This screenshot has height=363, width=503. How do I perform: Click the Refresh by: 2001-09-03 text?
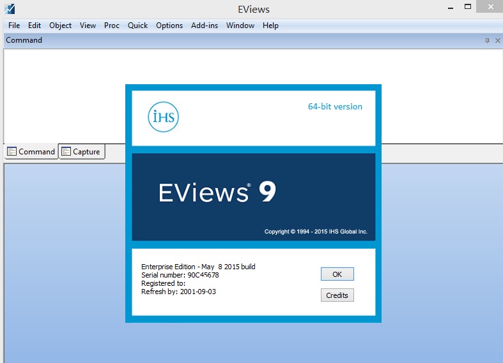(x=178, y=292)
